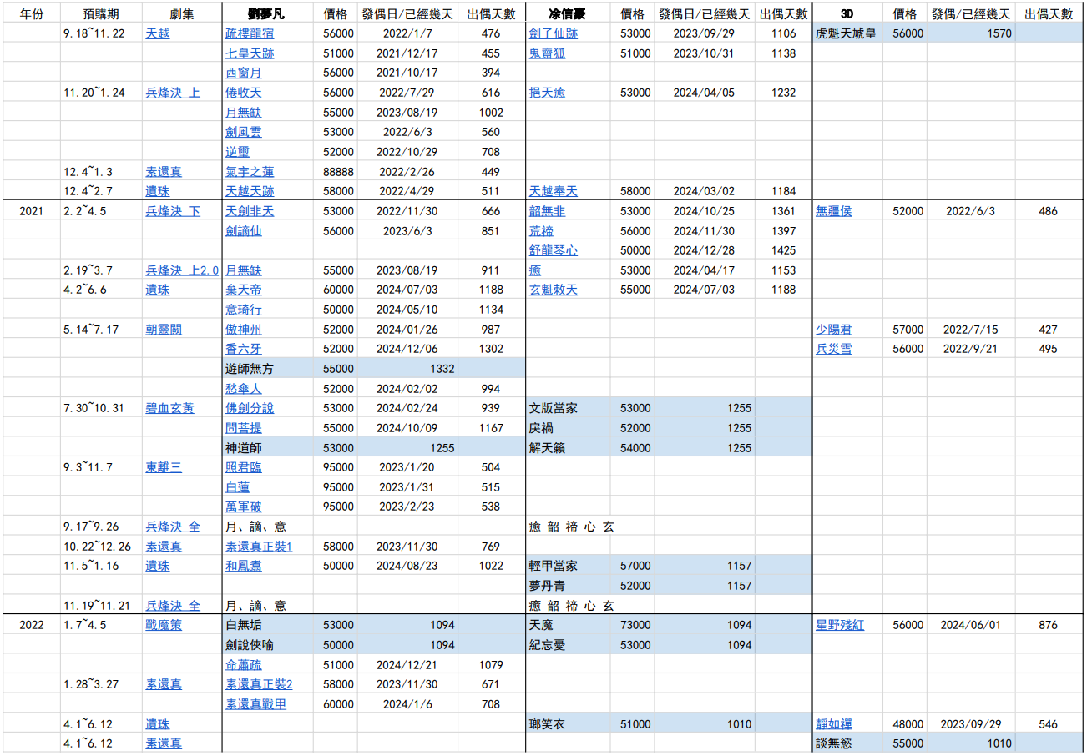
Task: Click the 西窗月 link
Action: [244, 73]
